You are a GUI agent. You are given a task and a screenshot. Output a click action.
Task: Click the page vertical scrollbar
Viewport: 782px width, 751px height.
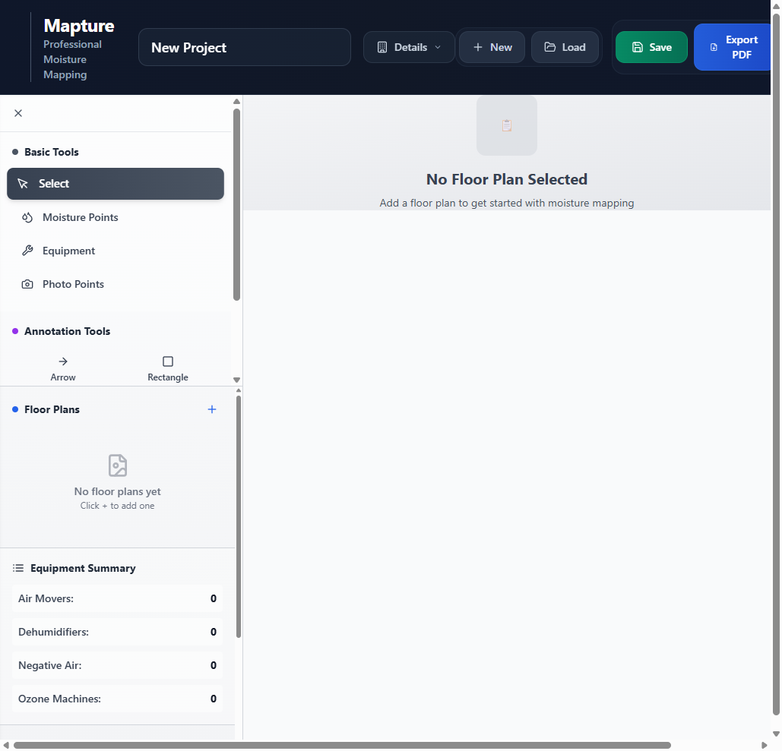(x=776, y=364)
